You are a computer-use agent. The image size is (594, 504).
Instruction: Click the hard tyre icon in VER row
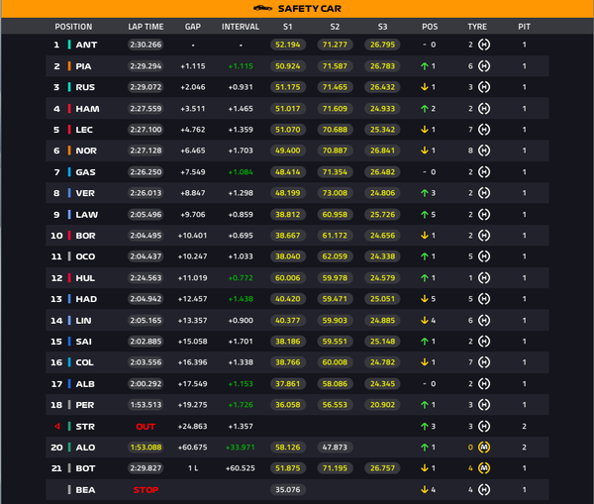tap(484, 193)
